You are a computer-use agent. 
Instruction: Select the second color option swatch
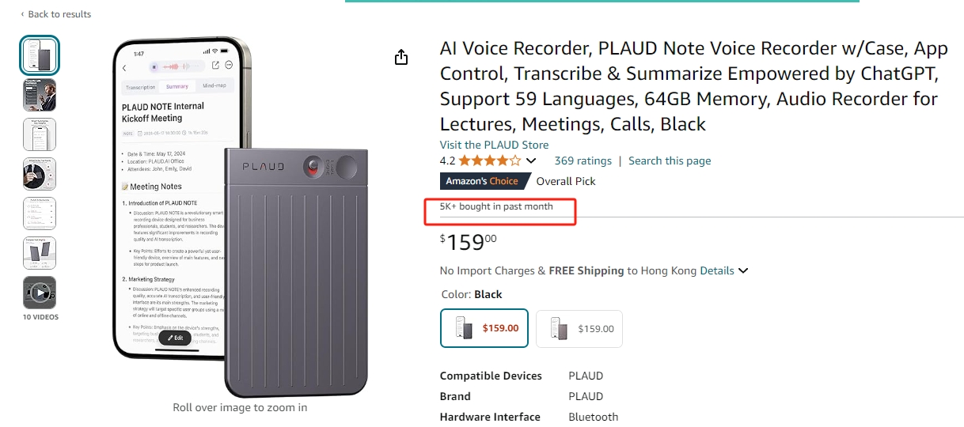[579, 328]
